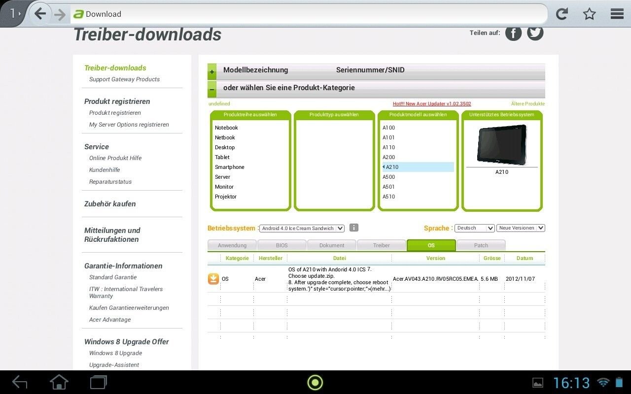The height and width of the screenshot is (394, 631).
Task: Expand the Modellbezeichnung plus section
Action: 212,72
